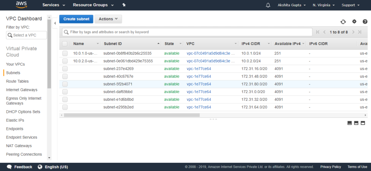Go to NAT Gateways in the sidebar
This screenshot has height=171, width=371.
click(19, 146)
